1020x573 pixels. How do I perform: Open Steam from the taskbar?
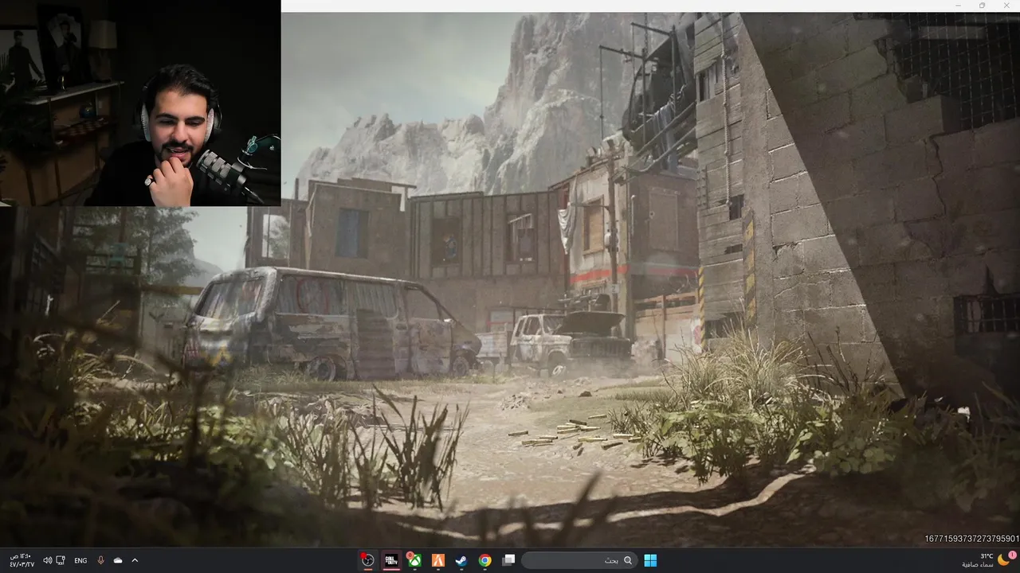461,560
